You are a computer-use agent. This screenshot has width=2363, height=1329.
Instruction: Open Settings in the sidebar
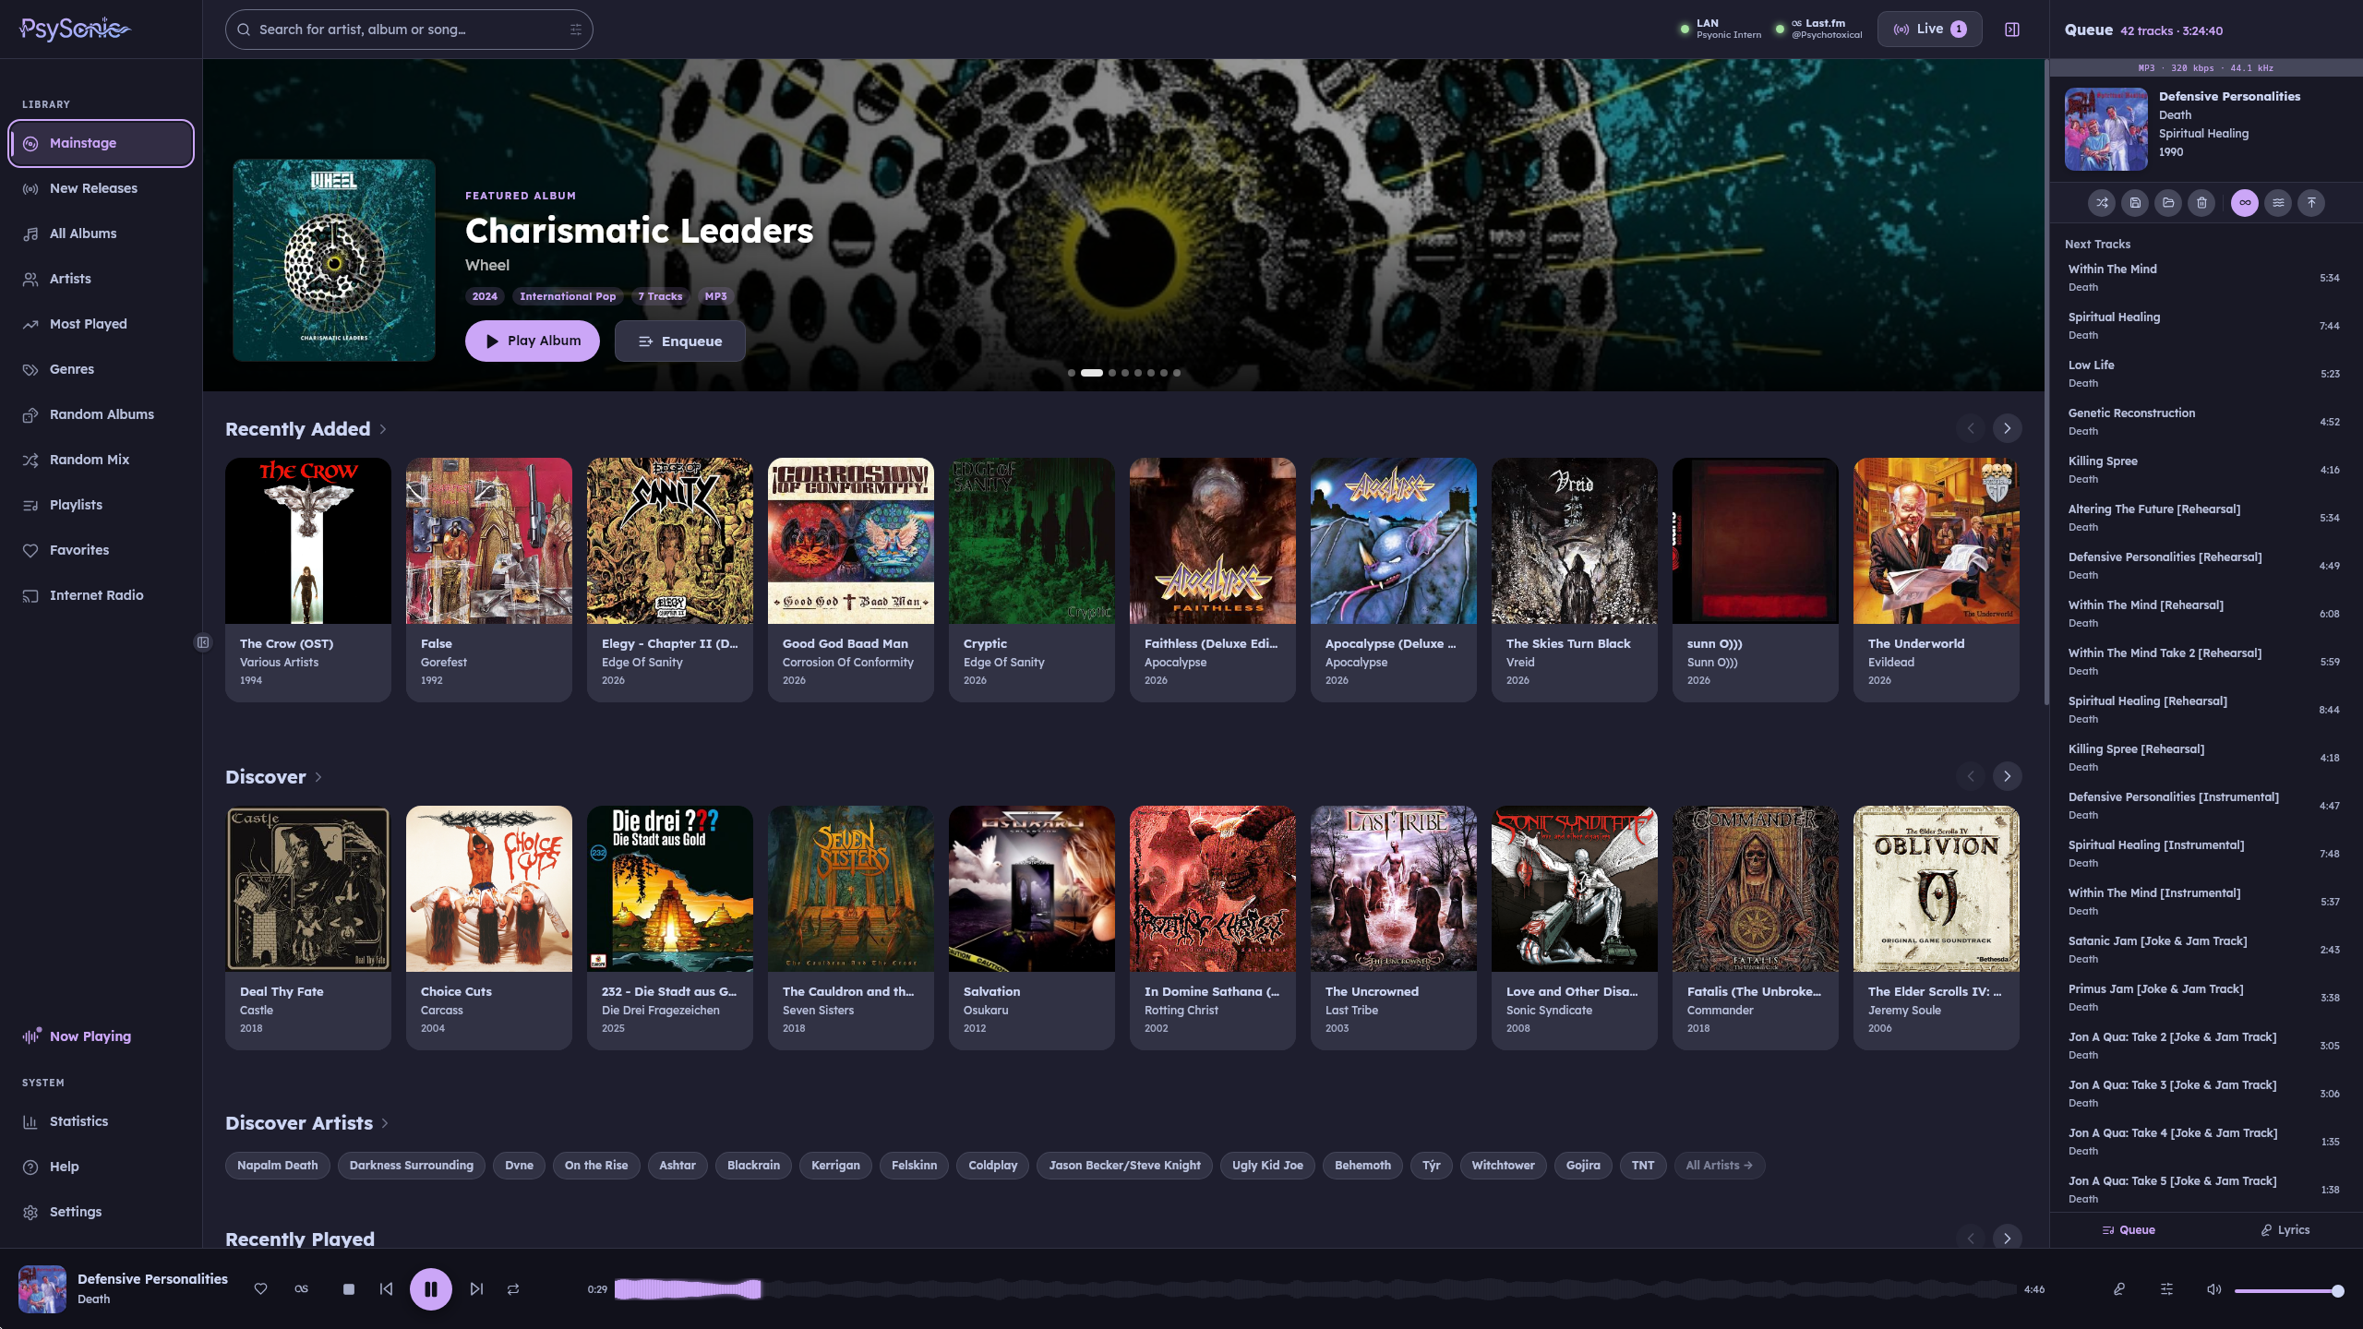point(101,1212)
